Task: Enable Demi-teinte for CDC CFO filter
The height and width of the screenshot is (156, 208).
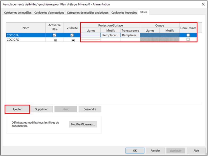Action: pyautogui.click(x=188, y=40)
